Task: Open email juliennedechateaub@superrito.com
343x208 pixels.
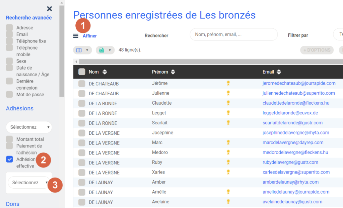Action: tap(298, 93)
